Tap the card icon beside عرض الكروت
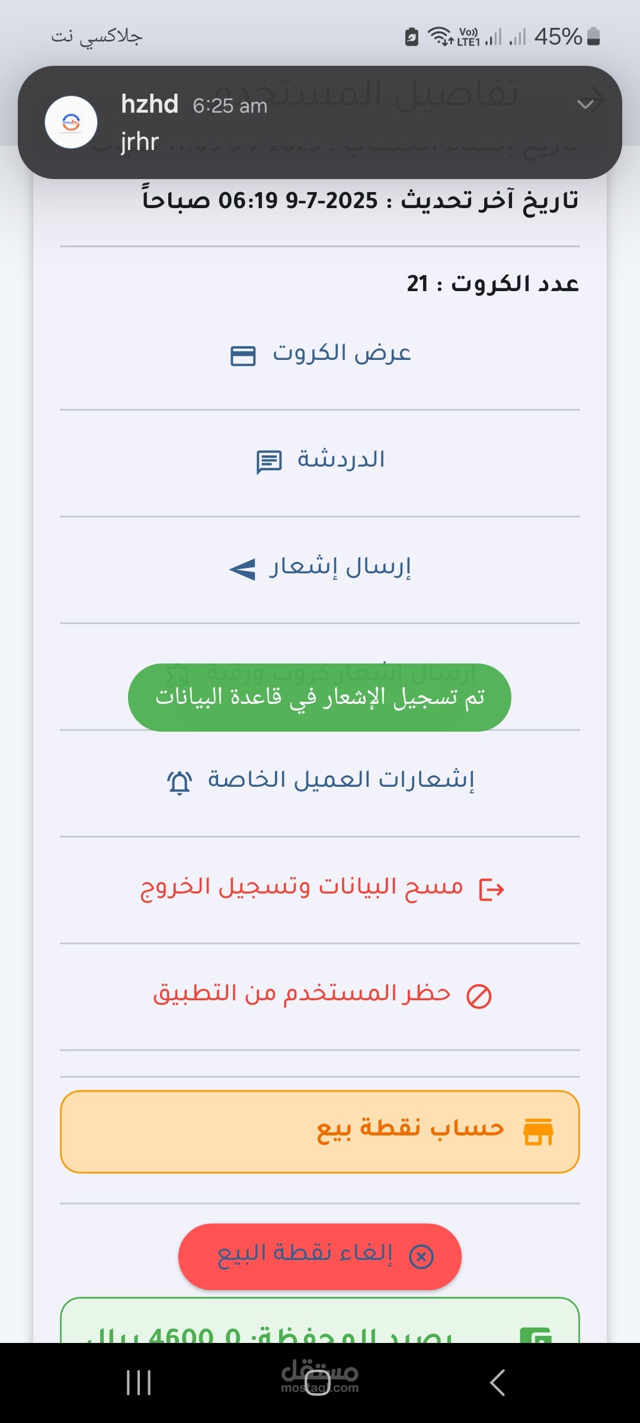The width and height of the screenshot is (640, 1423). tap(243, 356)
